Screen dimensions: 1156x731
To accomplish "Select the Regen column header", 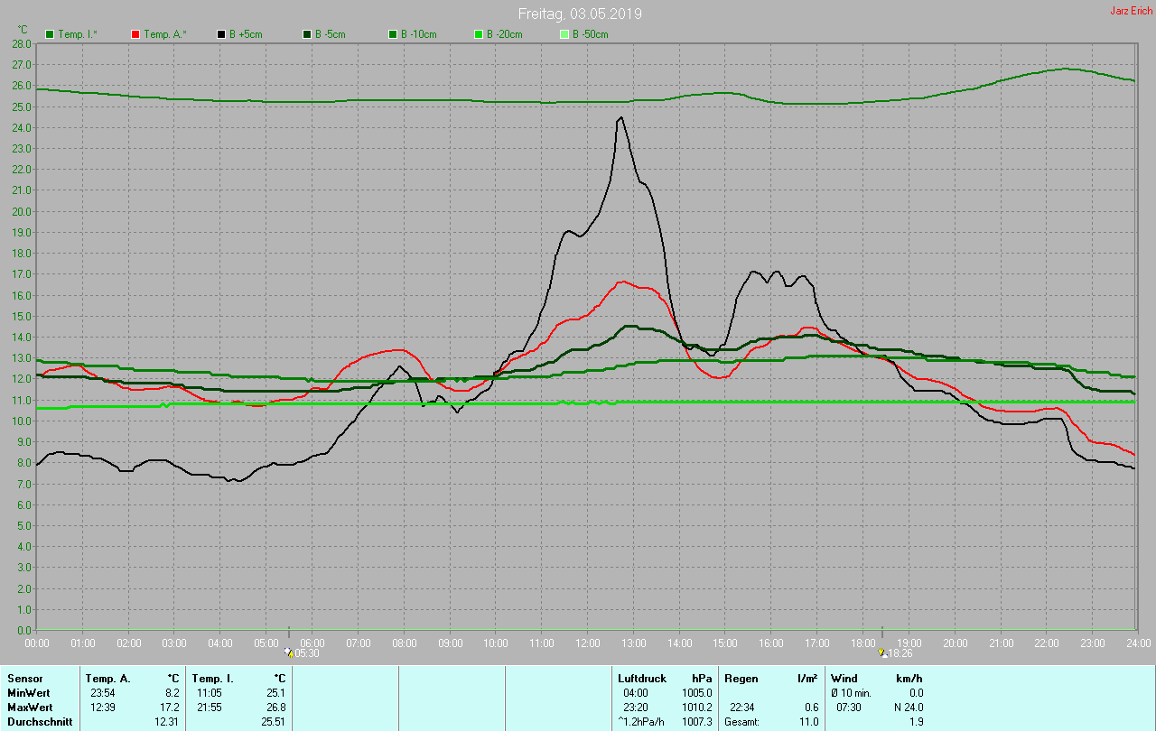I will 741,678.
